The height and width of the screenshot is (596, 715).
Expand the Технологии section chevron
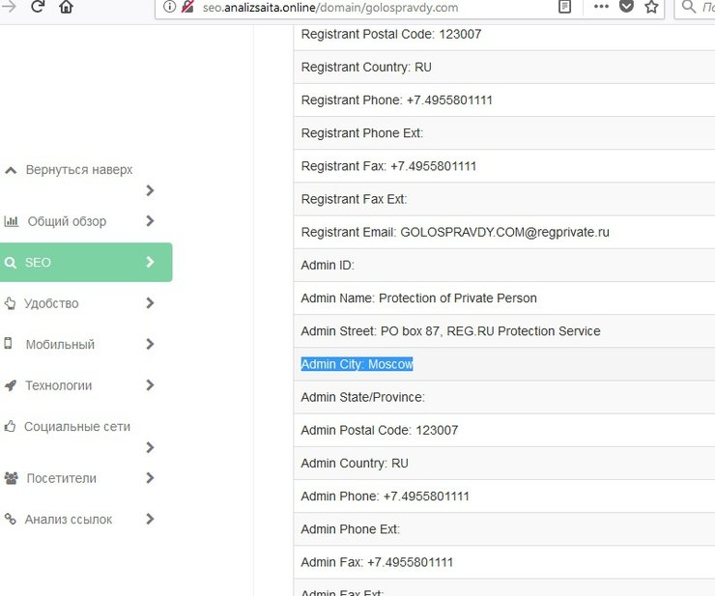(150, 385)
